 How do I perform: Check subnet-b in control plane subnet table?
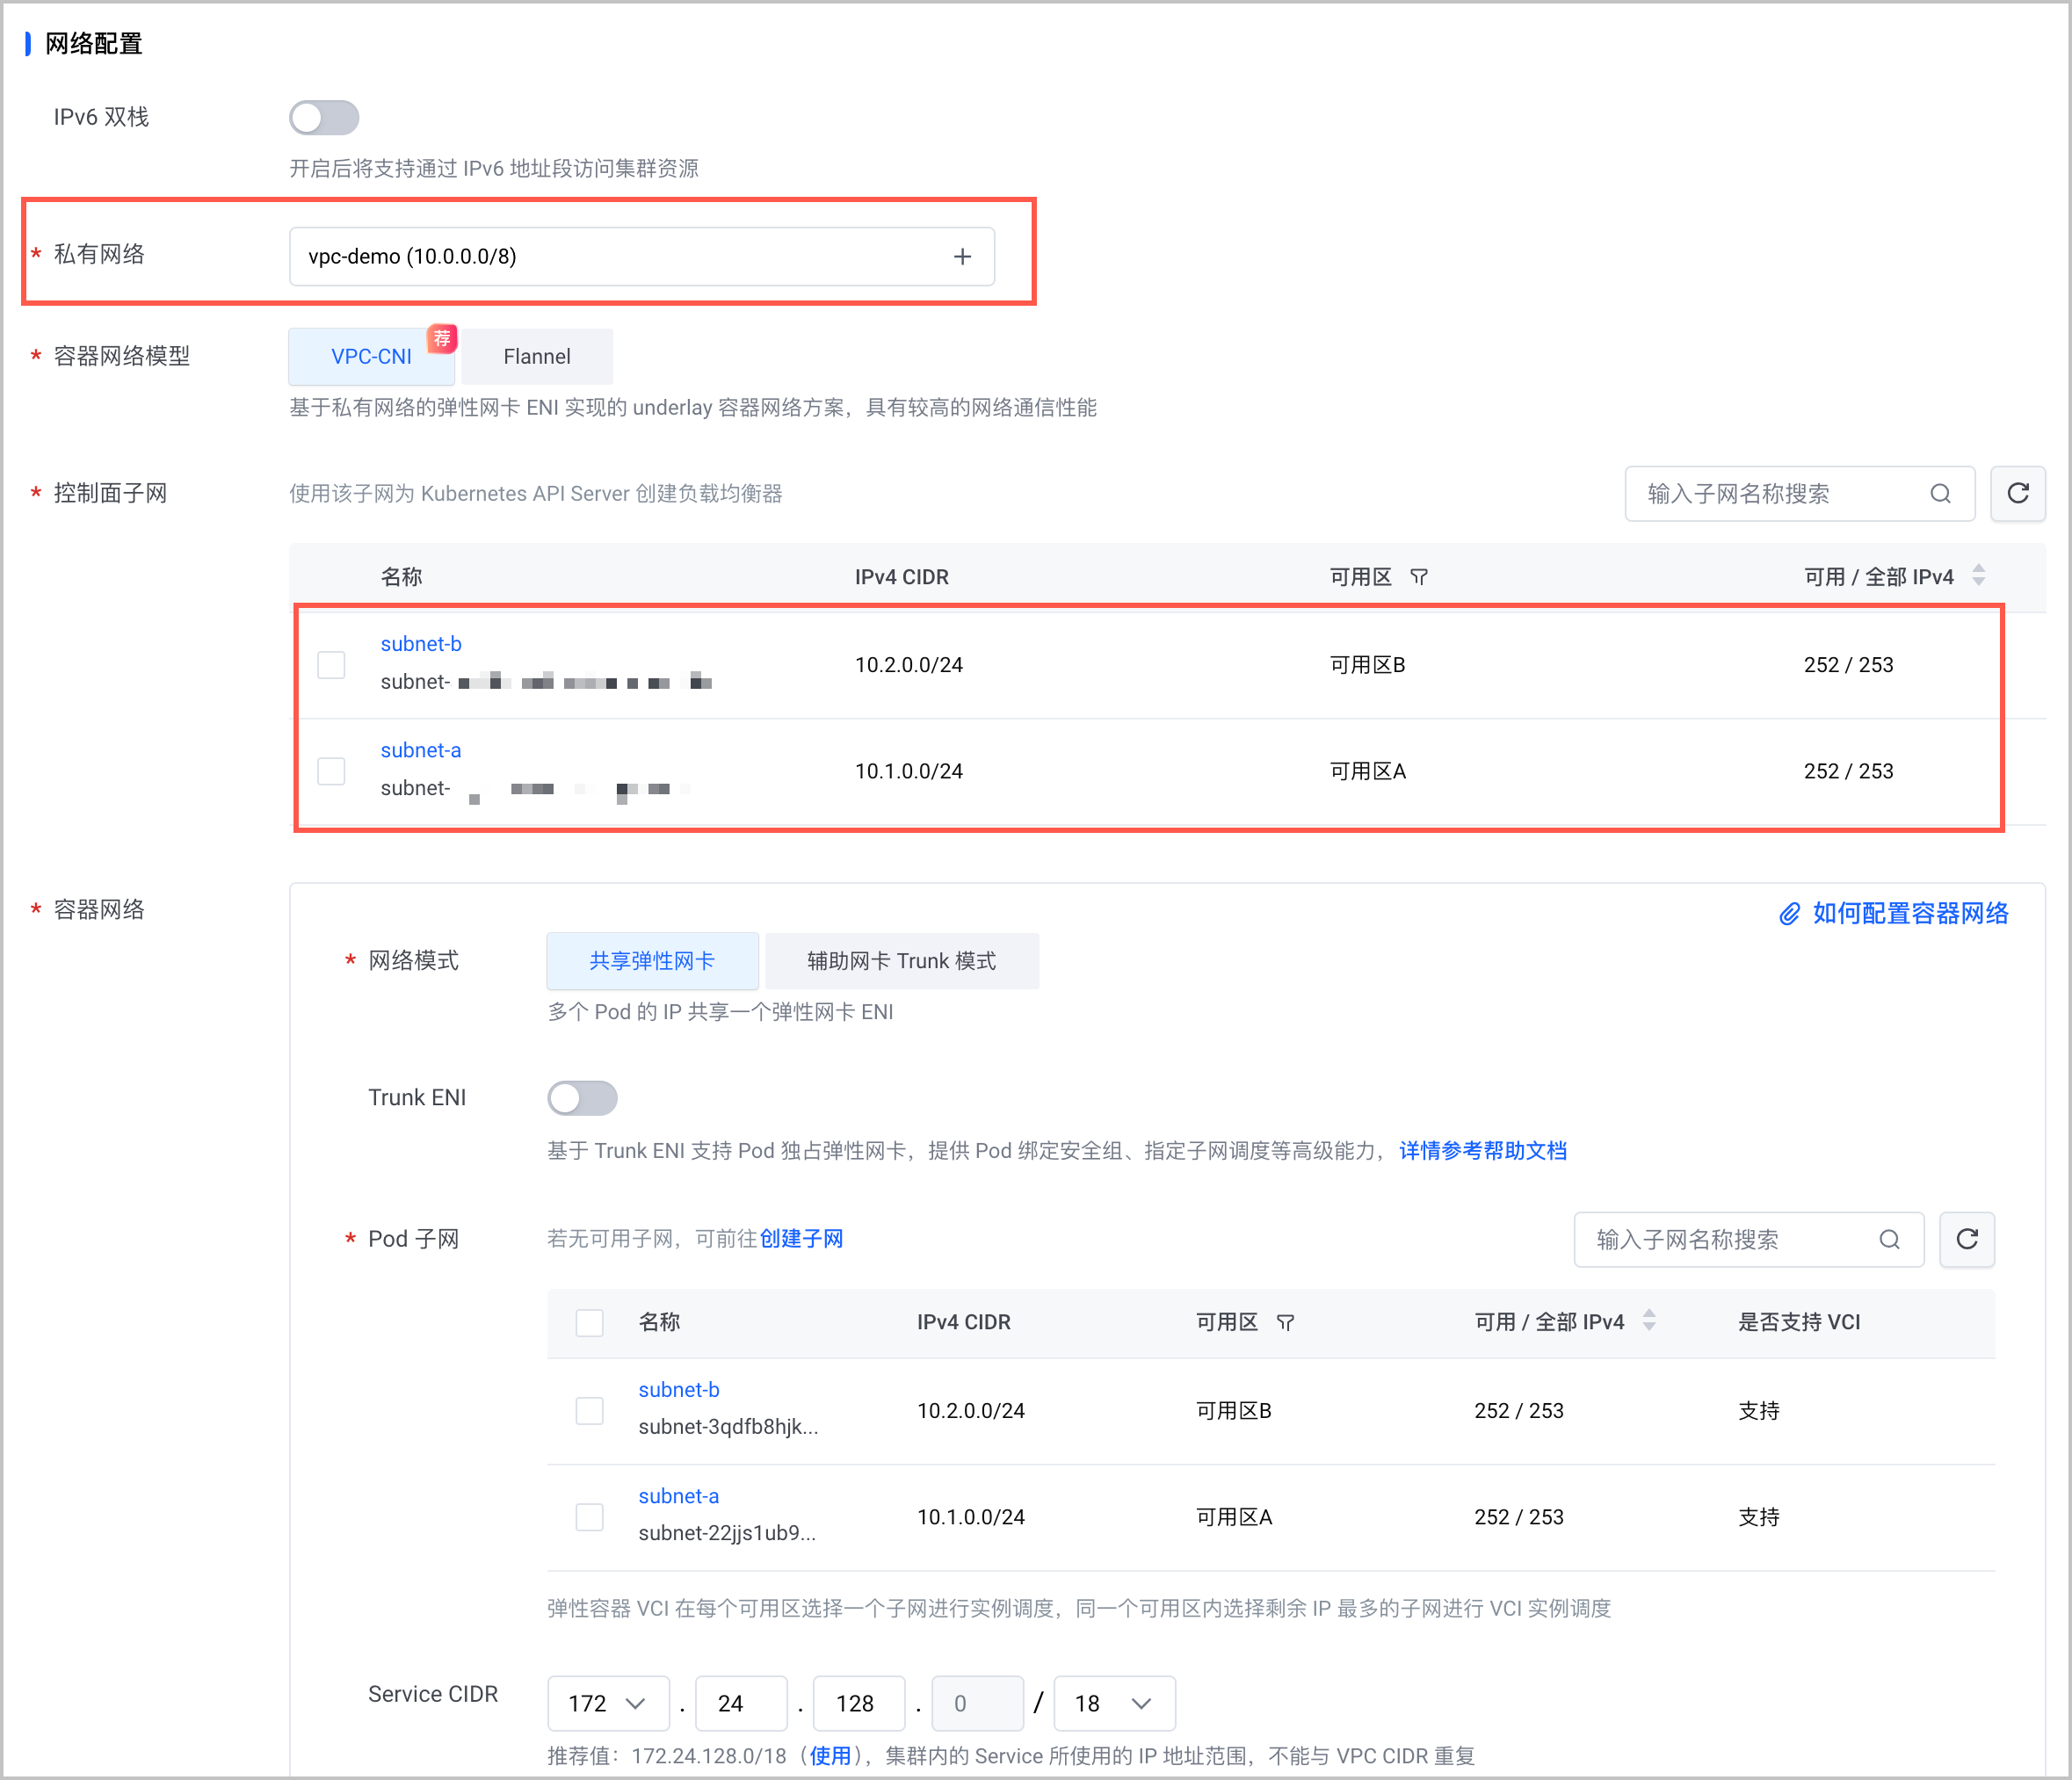(x=331, y=665)
